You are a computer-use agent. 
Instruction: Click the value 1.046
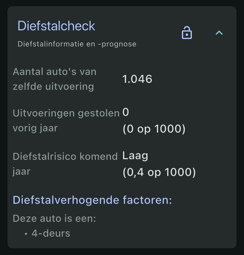click(137, 79)
